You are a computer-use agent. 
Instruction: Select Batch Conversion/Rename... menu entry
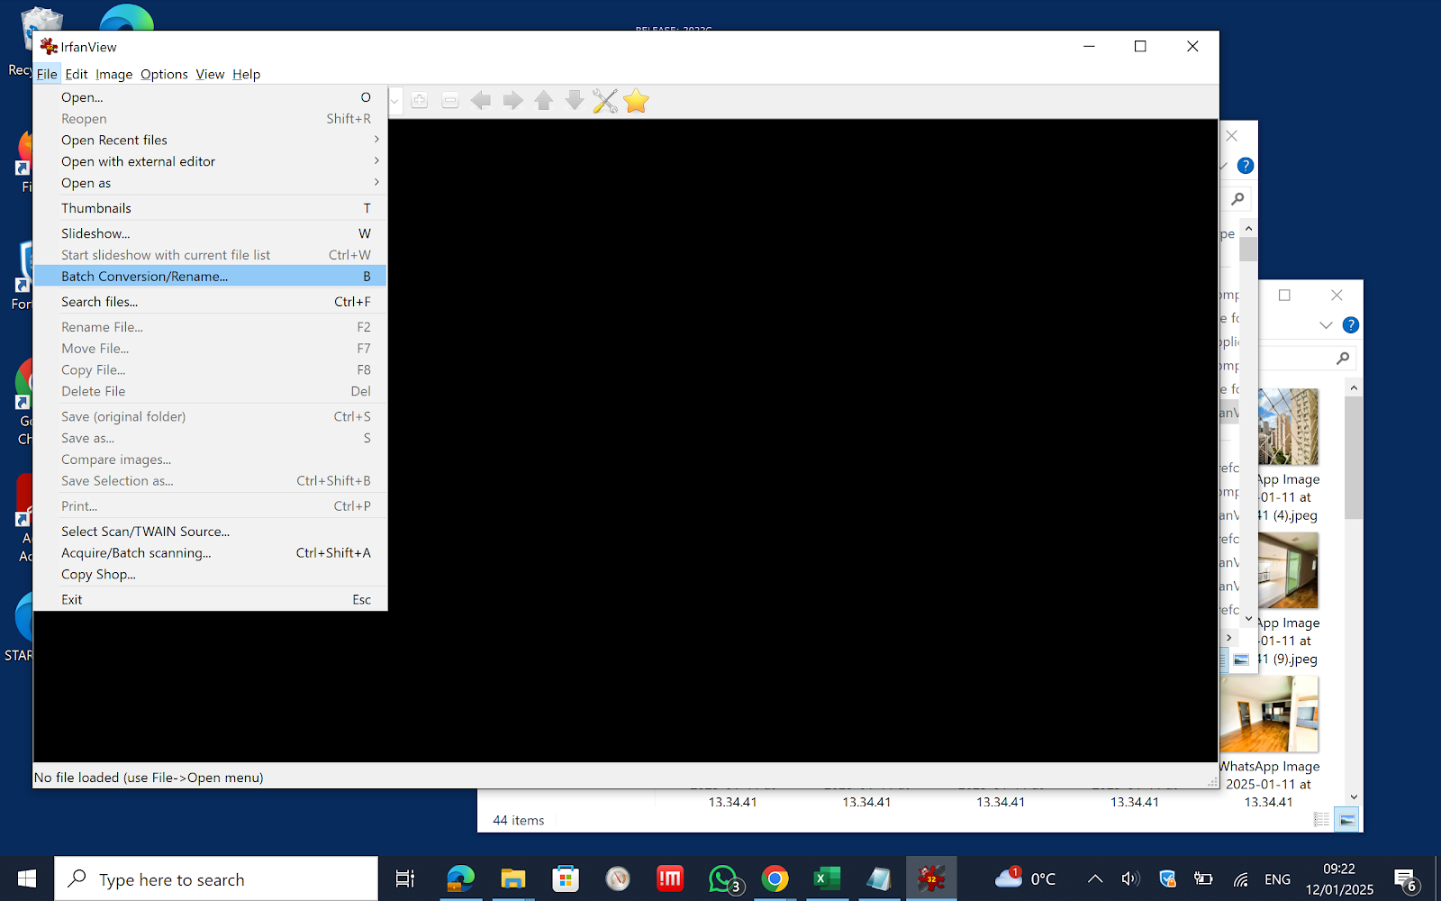(x=211, y=277)
